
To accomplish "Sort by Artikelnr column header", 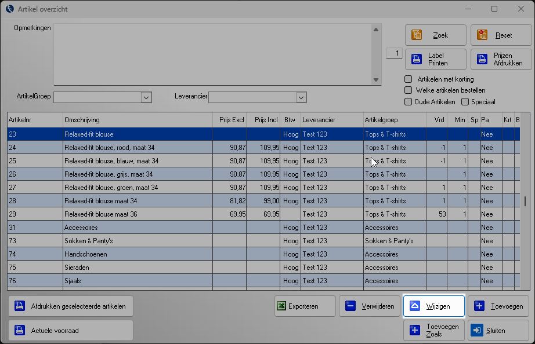I will 35,120.
